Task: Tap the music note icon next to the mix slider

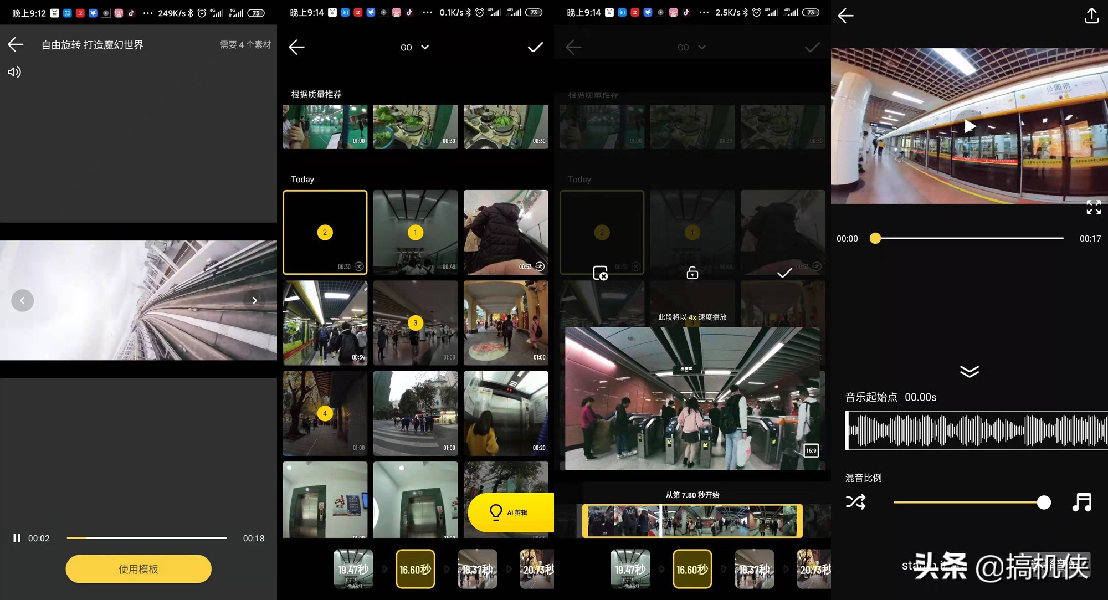Action: [1081, 501]
